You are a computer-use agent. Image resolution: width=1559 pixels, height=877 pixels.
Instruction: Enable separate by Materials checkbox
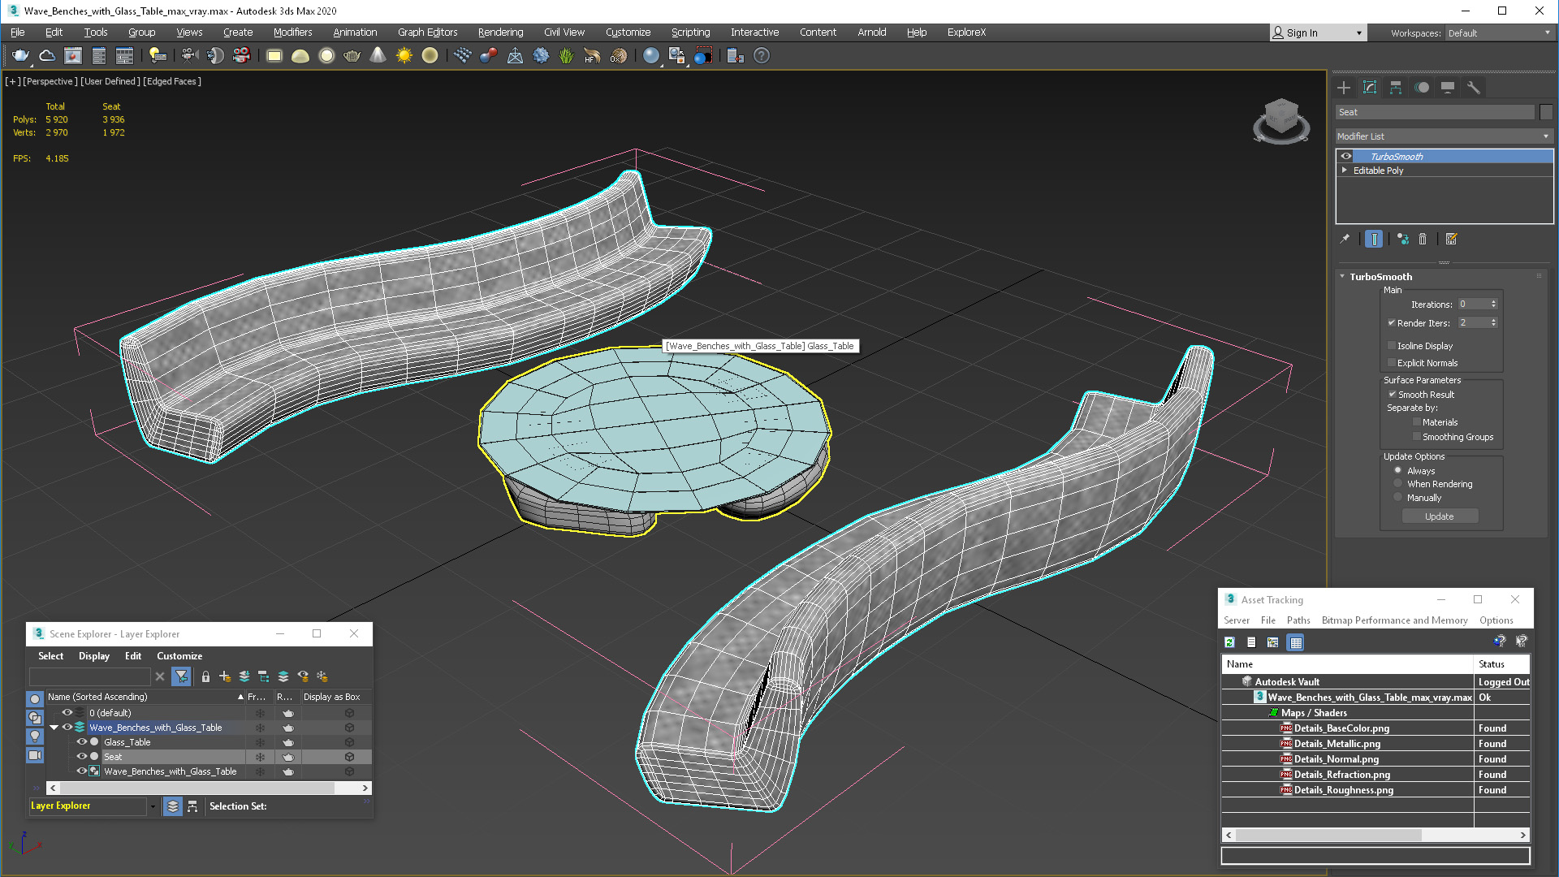coord(1417,421)
